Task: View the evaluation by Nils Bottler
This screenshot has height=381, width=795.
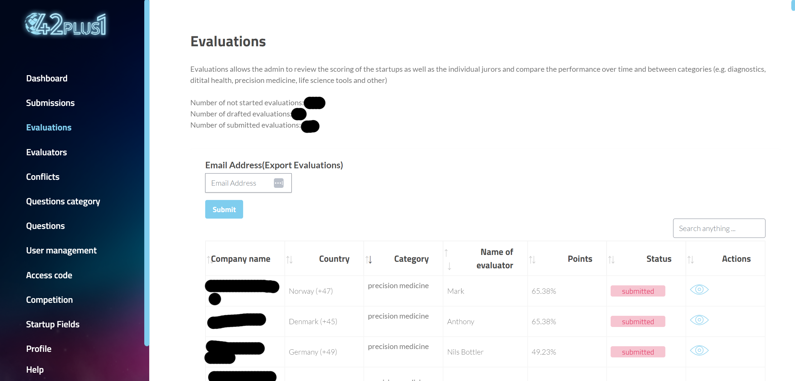Action: tap(699, 351)
